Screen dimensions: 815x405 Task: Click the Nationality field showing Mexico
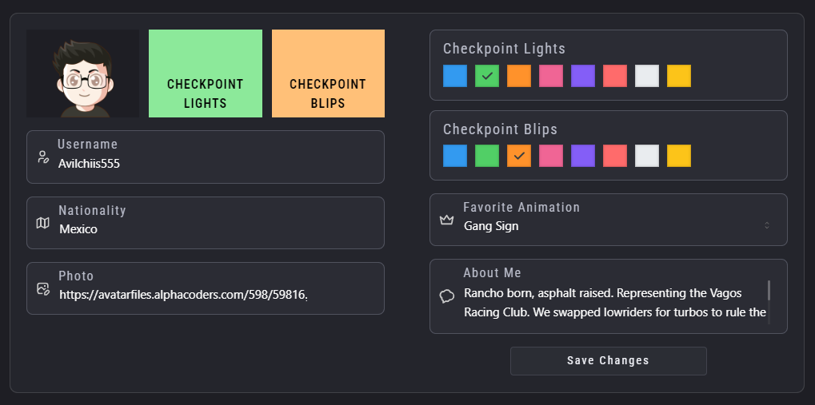pos(216,229)
